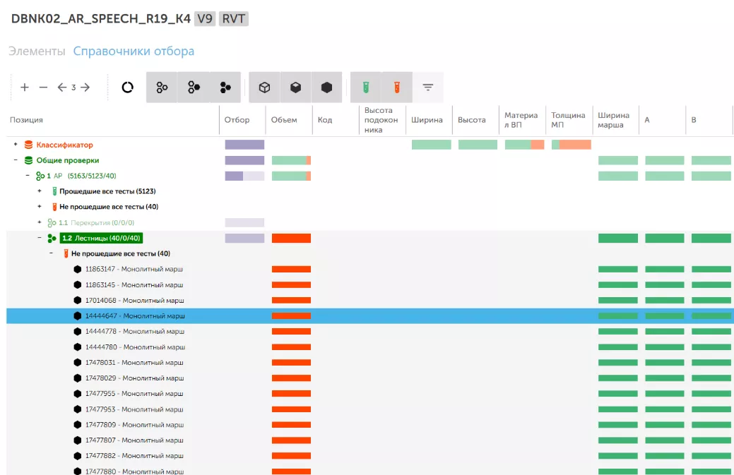Toggle the outlined cube element filter
This screenshot has width=734, height=475.
pos(264,88)
